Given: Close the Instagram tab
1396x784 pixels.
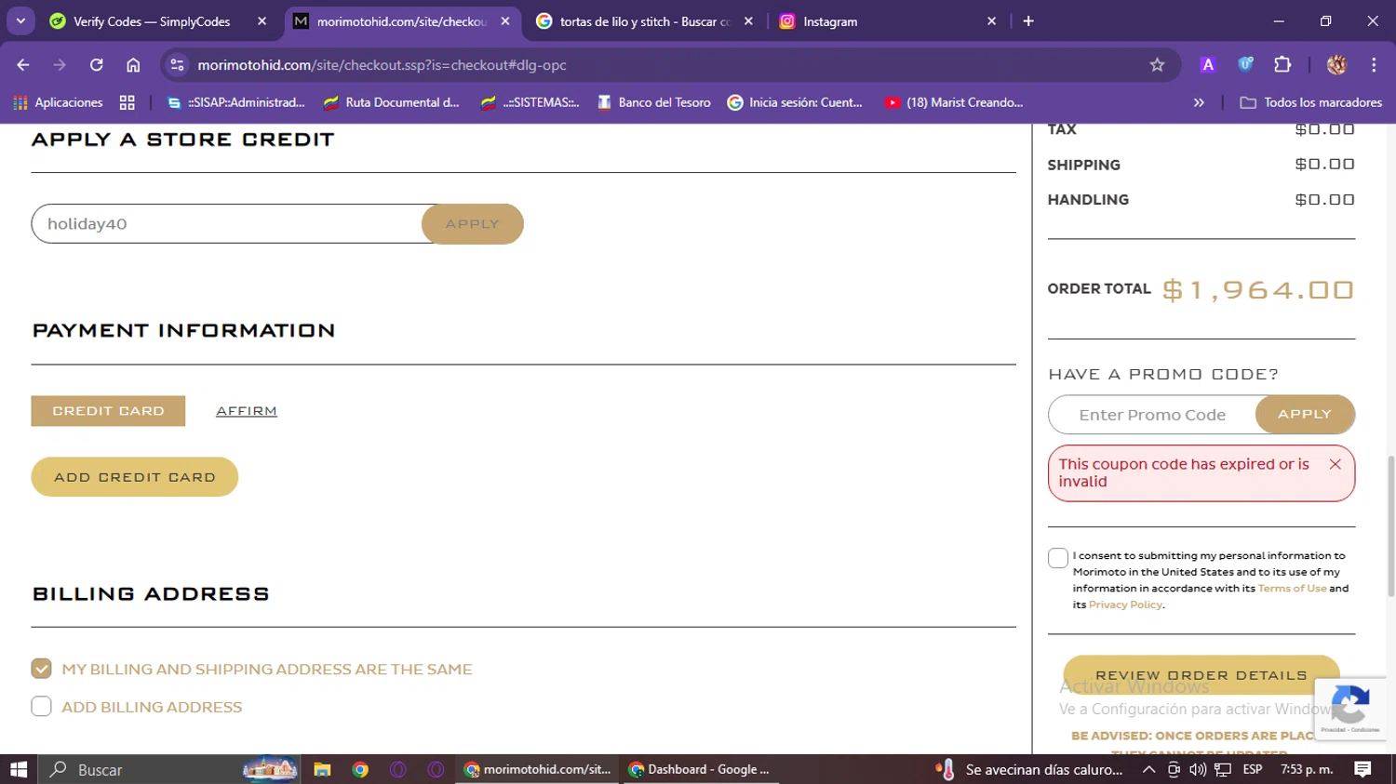Looking at the screenshot, I should (x=991, y=21).
